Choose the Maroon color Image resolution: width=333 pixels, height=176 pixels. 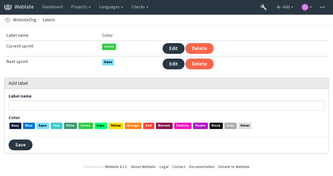click(164, 126)
